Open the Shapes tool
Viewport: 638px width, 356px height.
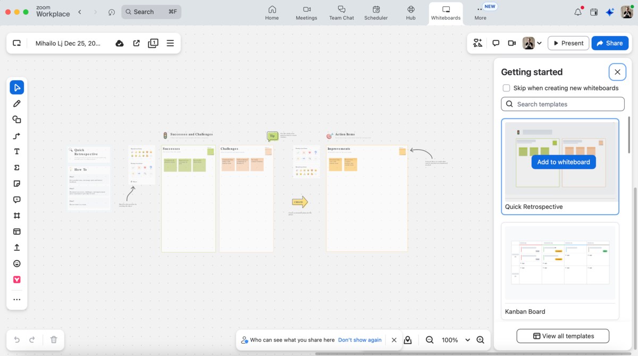[16, 119]
